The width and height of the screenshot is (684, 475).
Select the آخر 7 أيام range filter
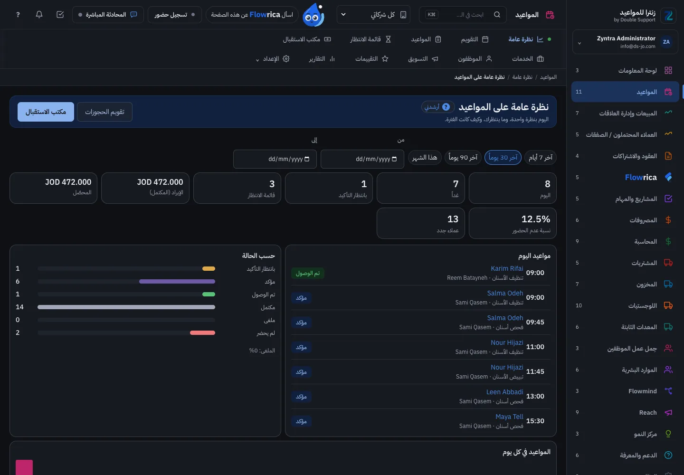[541, 157]
